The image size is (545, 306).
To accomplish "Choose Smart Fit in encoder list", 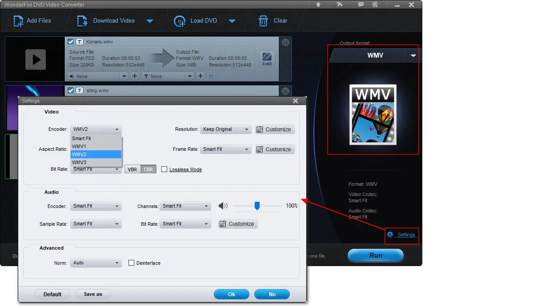I will [96, 138].
